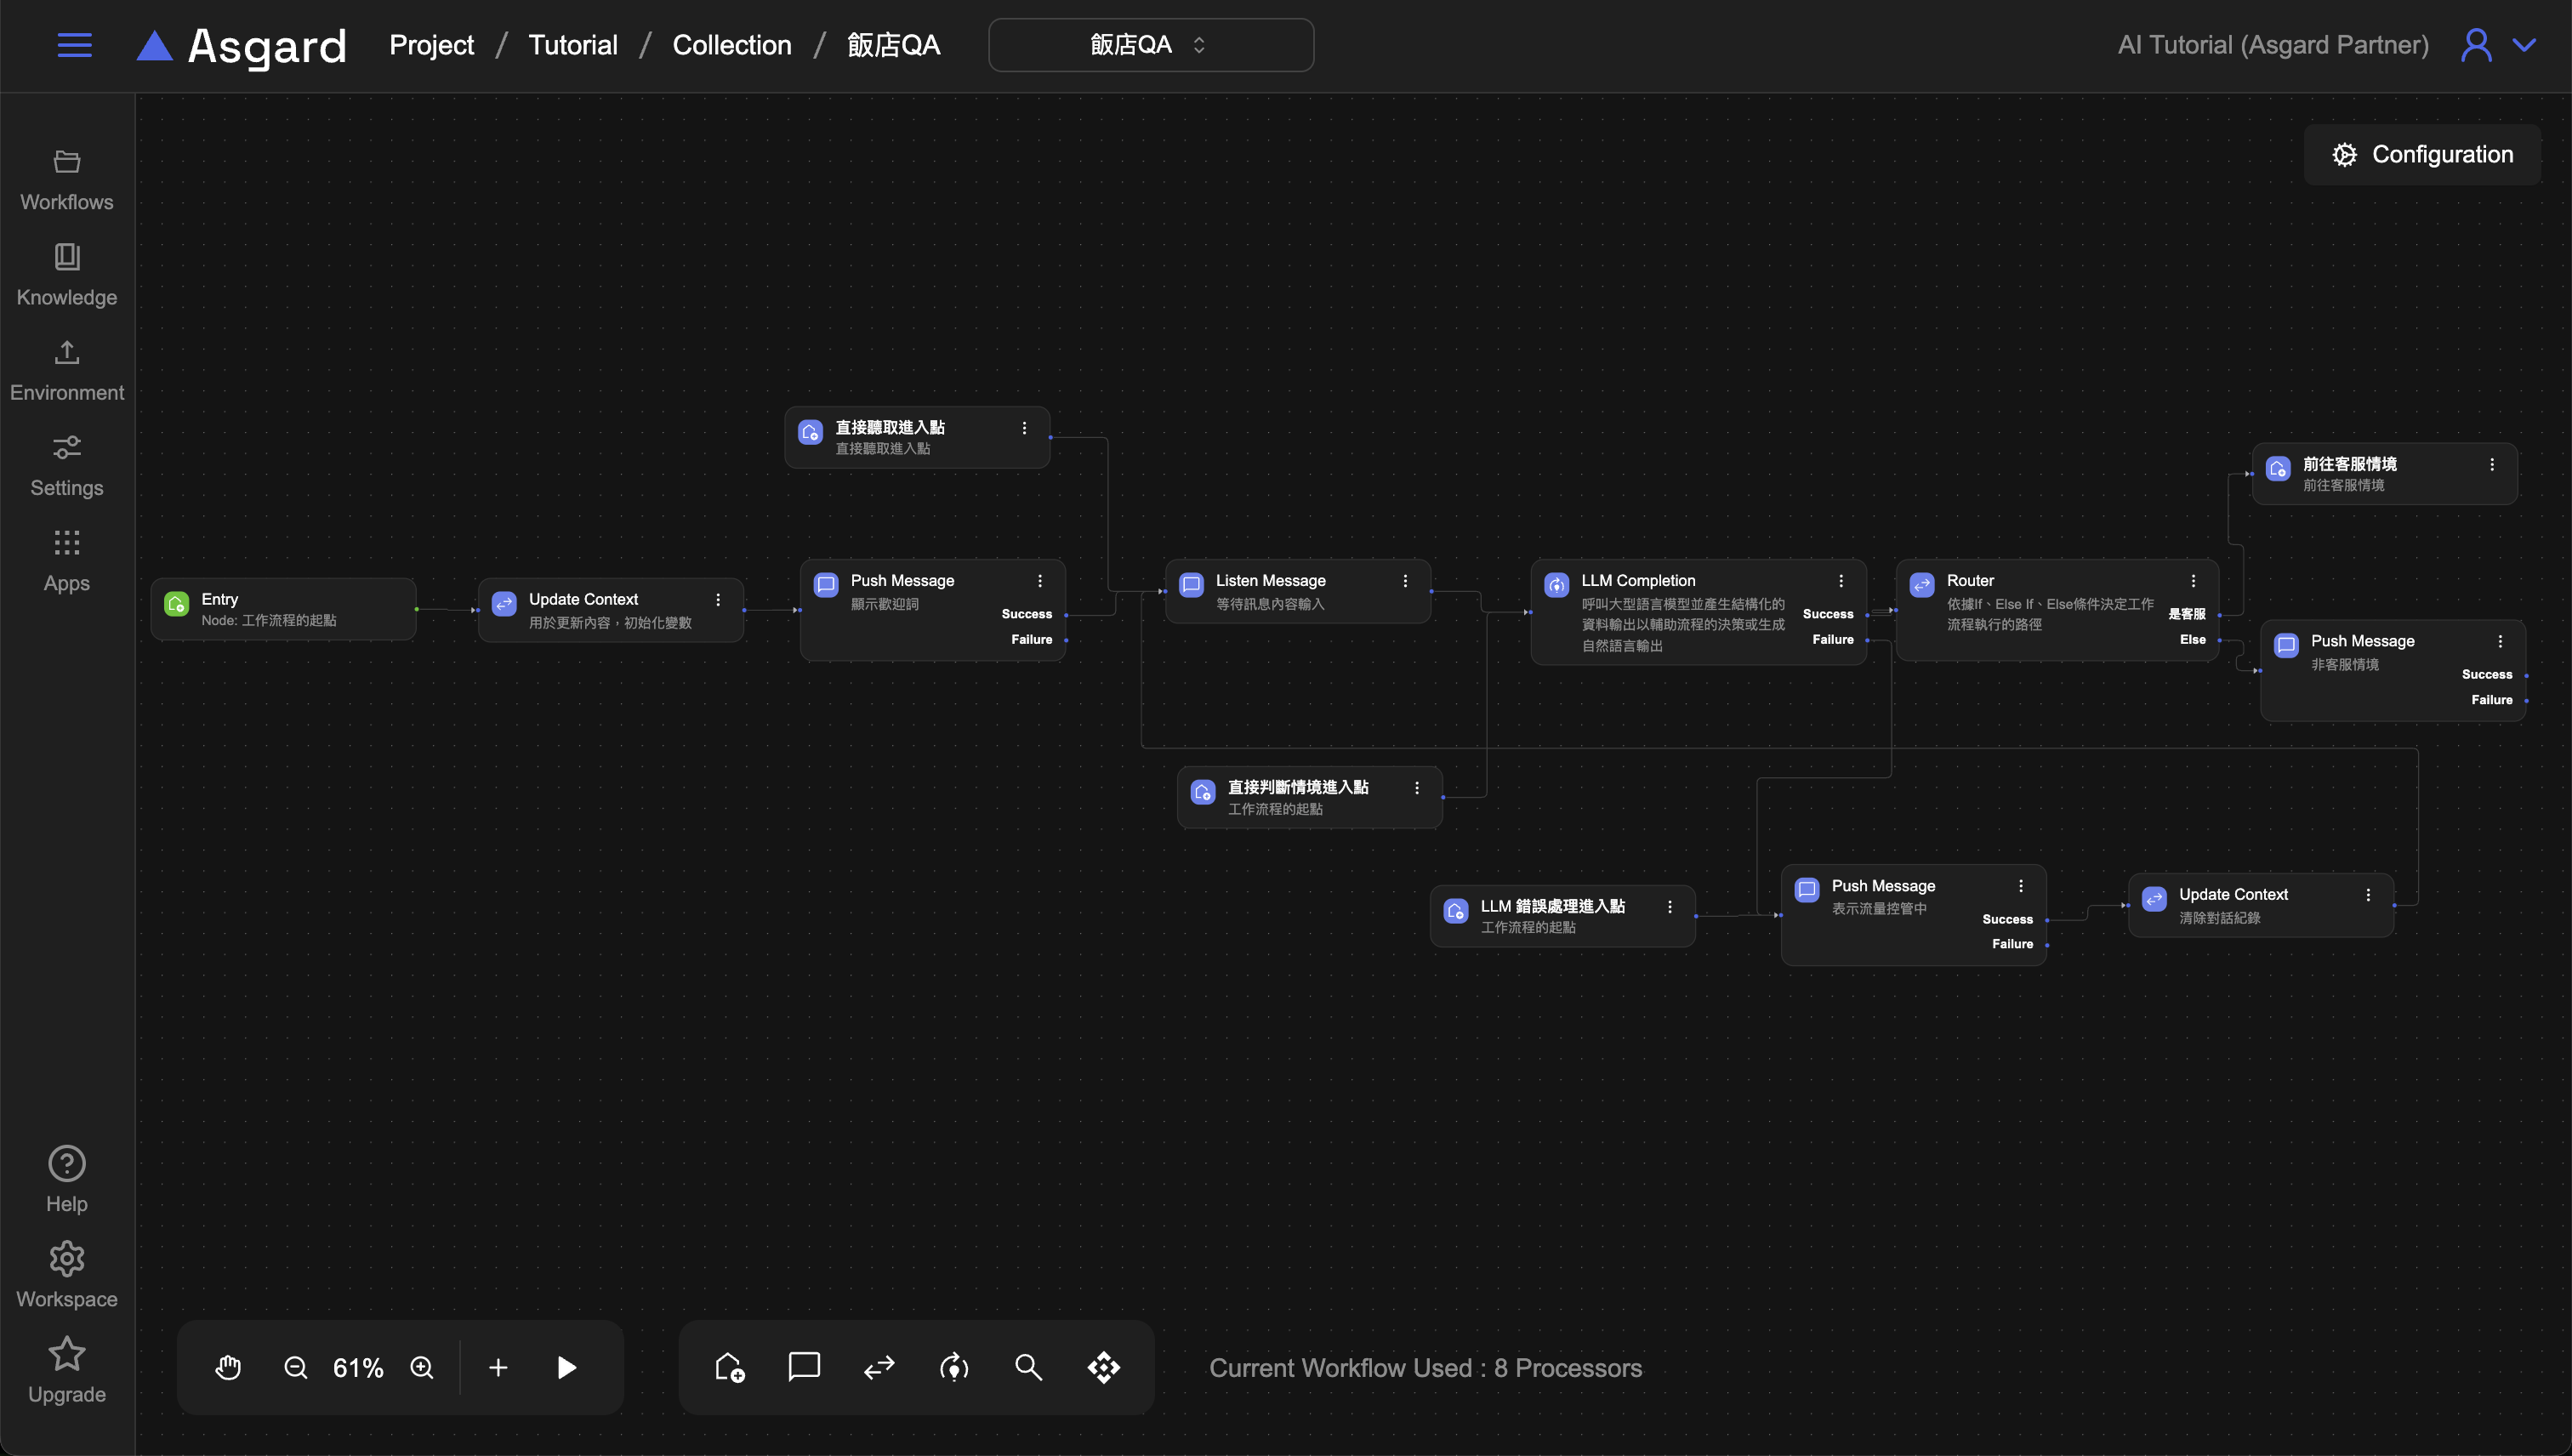Run the workflow with play button
The image size is (2572, 1456).
566,1367
